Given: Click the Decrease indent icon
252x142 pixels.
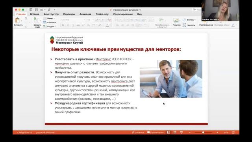Looking at the screenshot, I should tap(132, 20).
